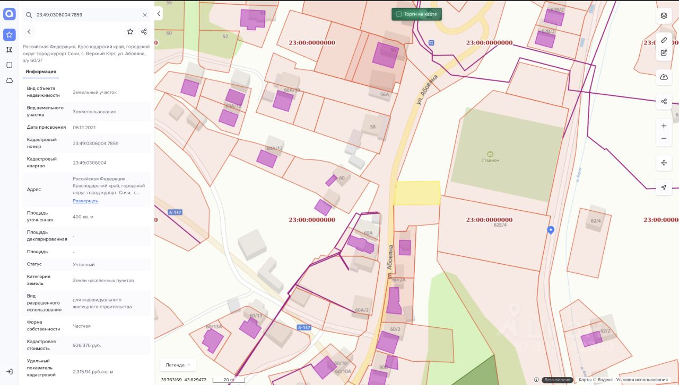Click the share map button on right toolbar
Screen dimensions: 679x385
pos(664,101)
